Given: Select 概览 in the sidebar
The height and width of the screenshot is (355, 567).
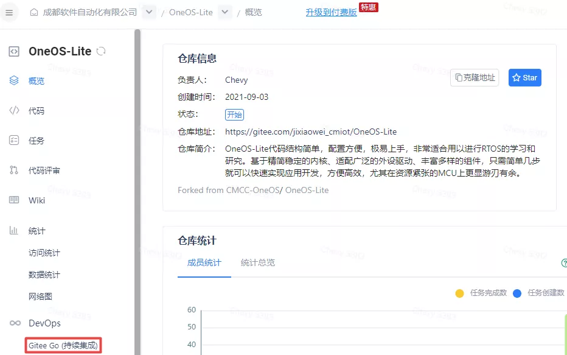Looking at the screenshot, I should pos(36,81).
